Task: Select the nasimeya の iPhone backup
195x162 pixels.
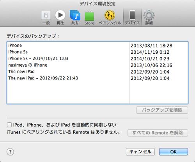Action: (97, 65)
